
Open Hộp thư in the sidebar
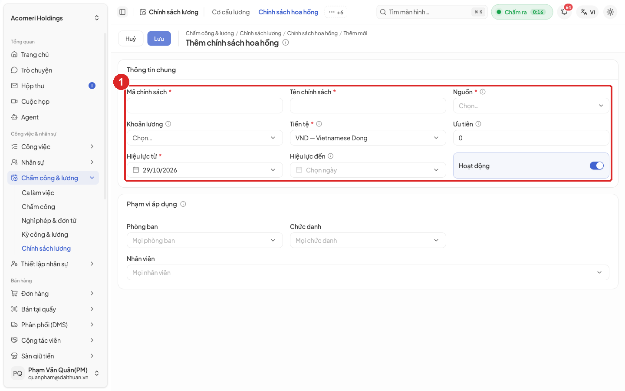(x=53, y=86)
